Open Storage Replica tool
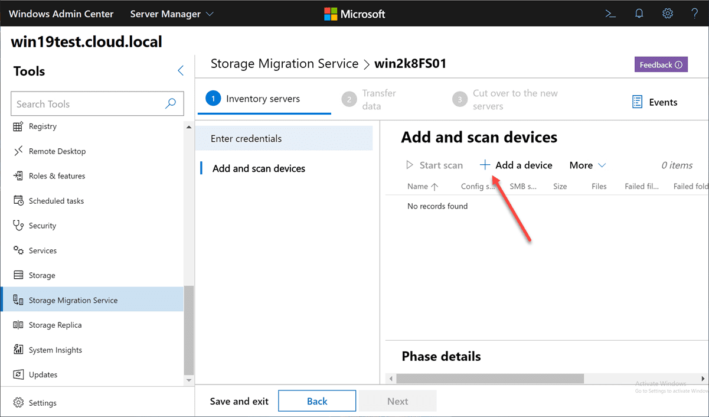Screen dimensions: 709x417 coord(55,325)
